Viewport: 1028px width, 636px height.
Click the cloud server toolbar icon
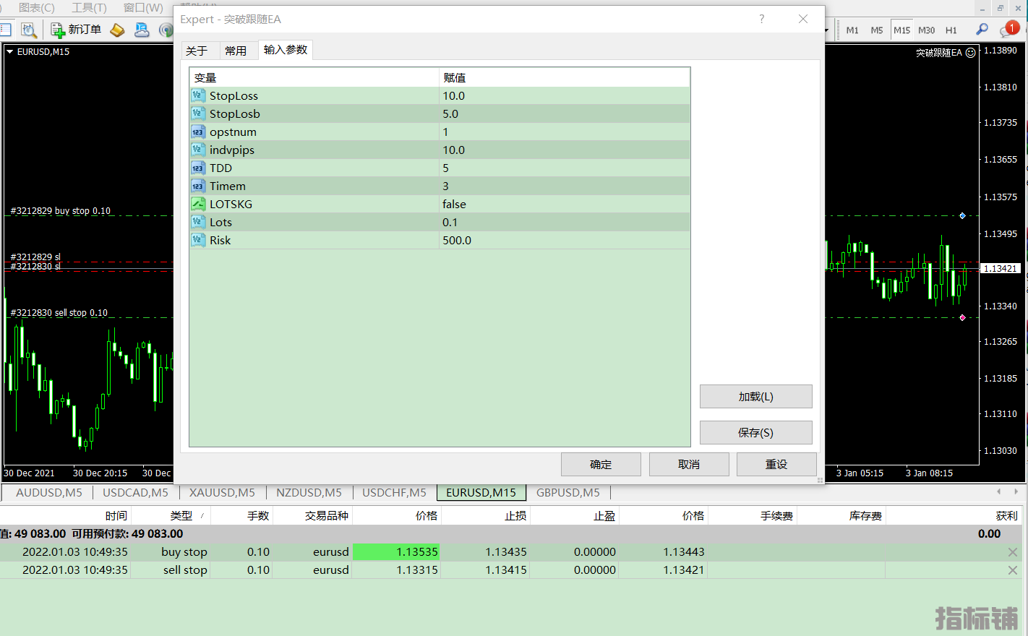click(x=142, y=30)
